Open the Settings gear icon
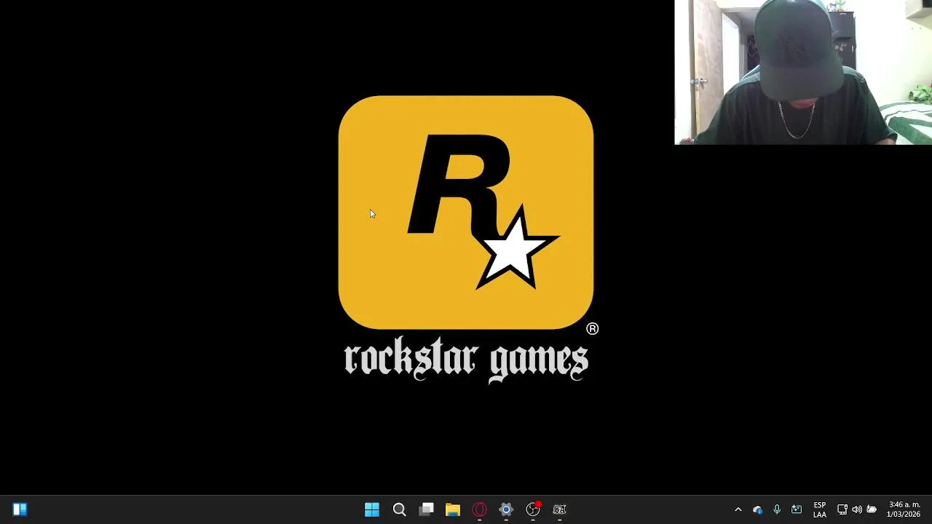Viewport: 932px width, 524px height. tap(506, 509)
